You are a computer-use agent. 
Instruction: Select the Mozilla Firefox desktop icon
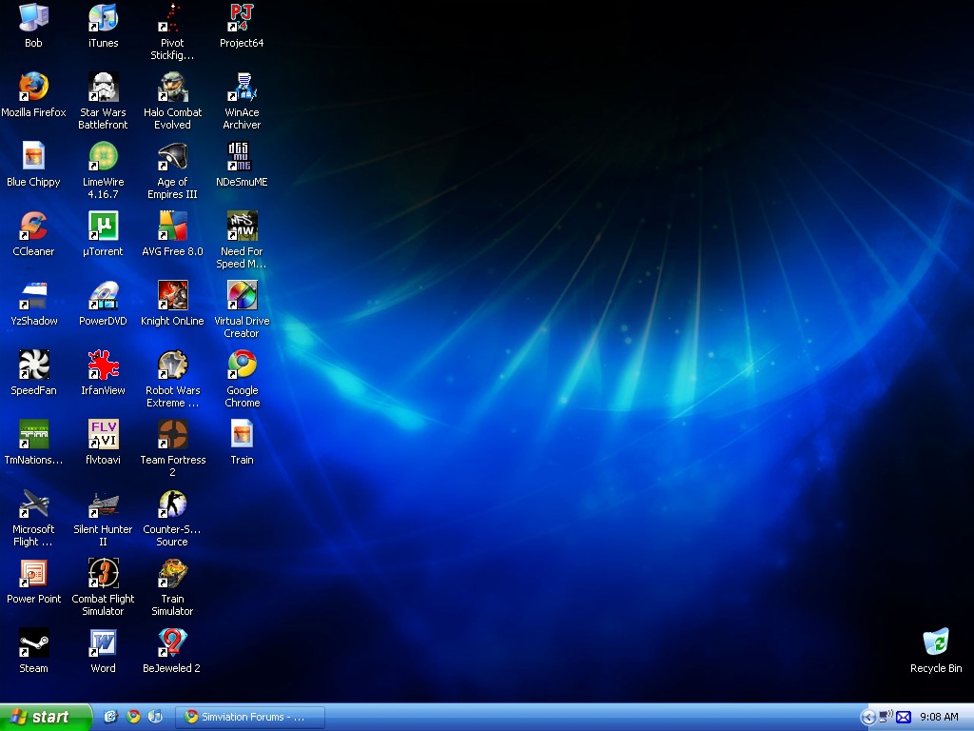(x=33, y=88)
